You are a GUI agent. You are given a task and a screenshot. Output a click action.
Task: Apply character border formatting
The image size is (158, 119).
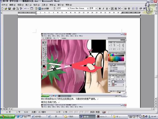pos(112,9)
